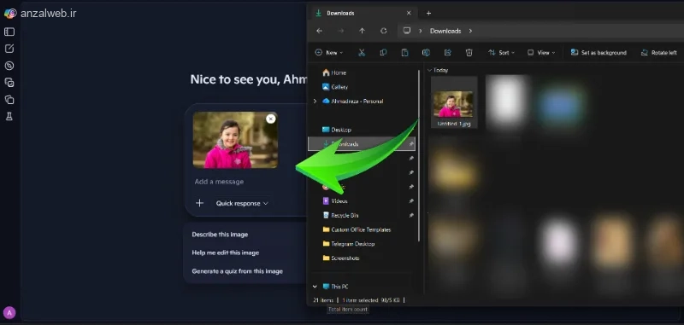This screenshot has height=325, width=684.
Task: Select the Untitled-1.jpg thumbnail
Action: [454, 102]
